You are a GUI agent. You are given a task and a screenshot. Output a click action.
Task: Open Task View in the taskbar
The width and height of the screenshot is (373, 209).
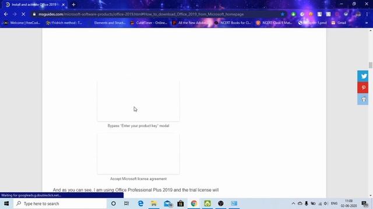click(x=126, y=204)
